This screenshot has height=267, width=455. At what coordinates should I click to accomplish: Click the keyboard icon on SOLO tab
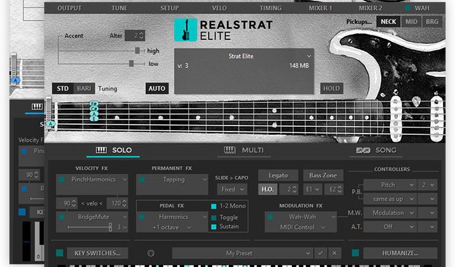pos(102,150)
